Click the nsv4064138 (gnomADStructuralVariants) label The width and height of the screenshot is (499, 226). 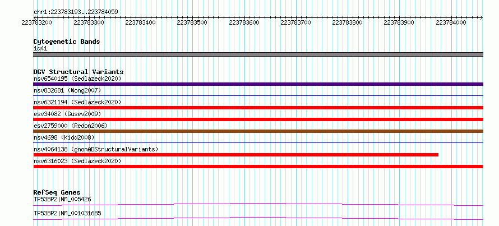click(x=96, y=149)
